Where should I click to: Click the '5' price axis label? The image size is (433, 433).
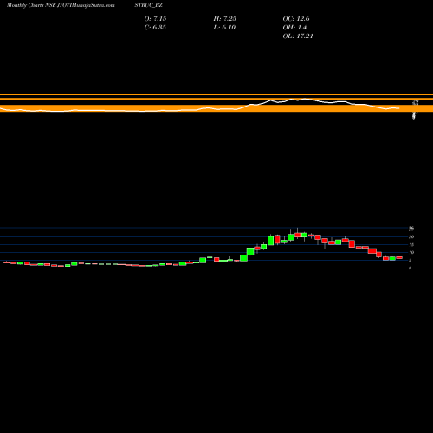pos(410,261)
